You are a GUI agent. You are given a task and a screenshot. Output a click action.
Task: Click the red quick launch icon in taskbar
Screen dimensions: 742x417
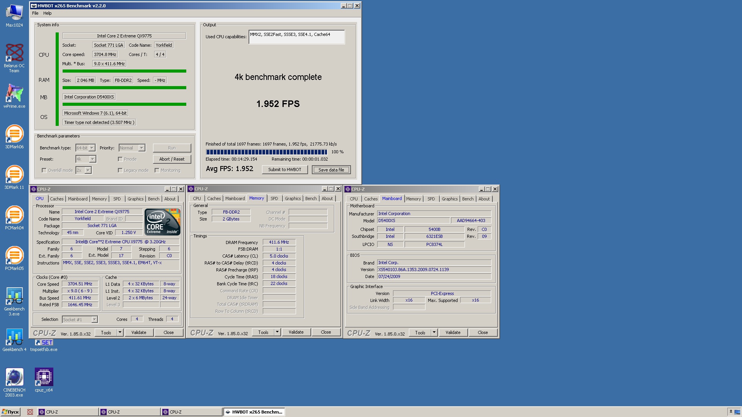click(30, 412)
